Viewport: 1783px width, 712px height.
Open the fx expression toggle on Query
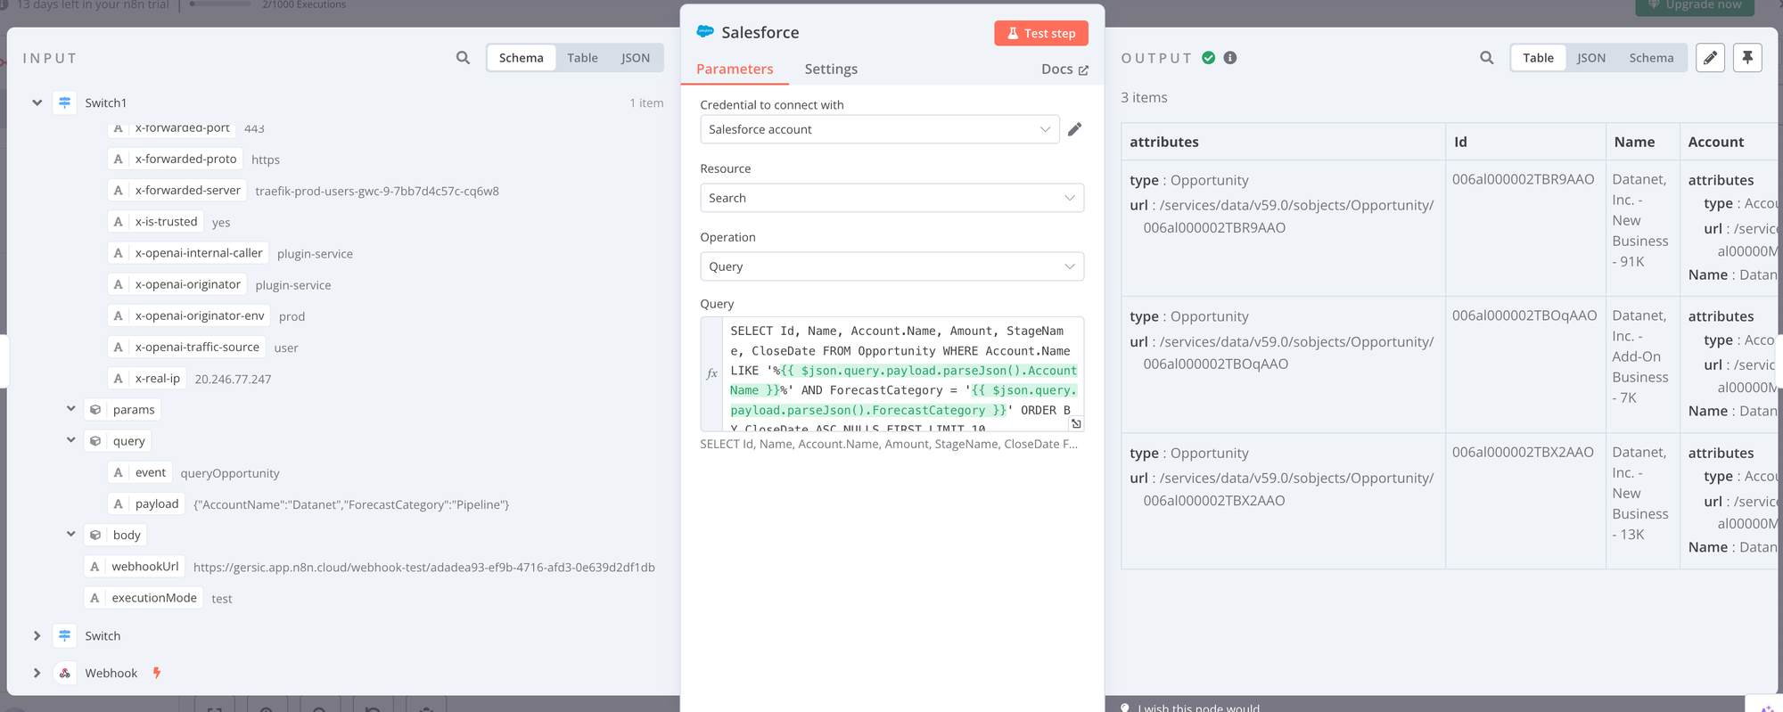(711, 374)
